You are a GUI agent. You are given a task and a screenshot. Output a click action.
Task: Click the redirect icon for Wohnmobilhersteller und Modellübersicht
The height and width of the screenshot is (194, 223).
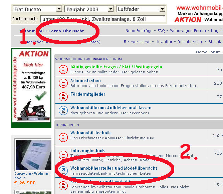coord(63,171)
